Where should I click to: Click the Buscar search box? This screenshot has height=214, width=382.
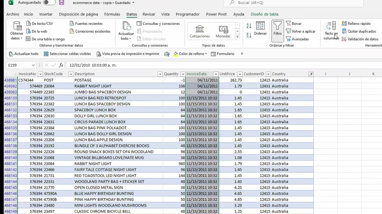pos(294,3)
